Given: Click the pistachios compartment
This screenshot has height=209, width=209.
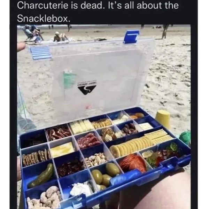Looking at the screenshot, I should [x=95, y=159].
